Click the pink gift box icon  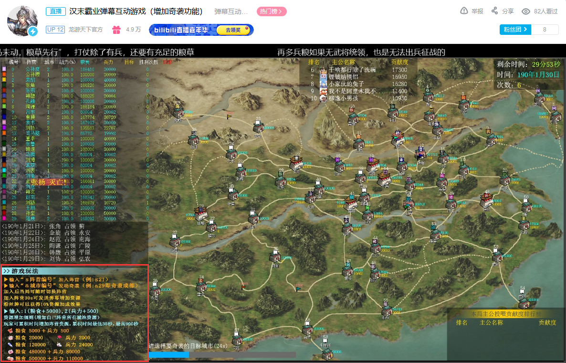116,30
